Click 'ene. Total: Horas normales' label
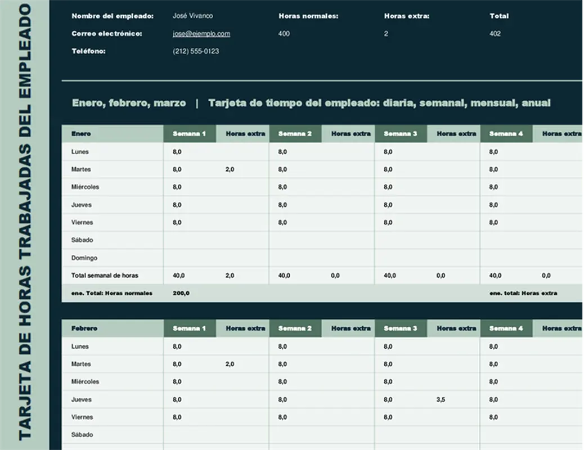 112,293
